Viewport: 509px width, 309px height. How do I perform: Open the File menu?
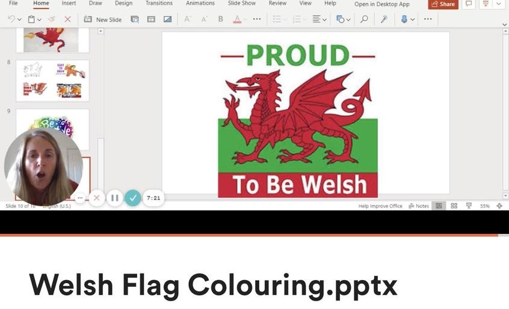click(13, 3)
